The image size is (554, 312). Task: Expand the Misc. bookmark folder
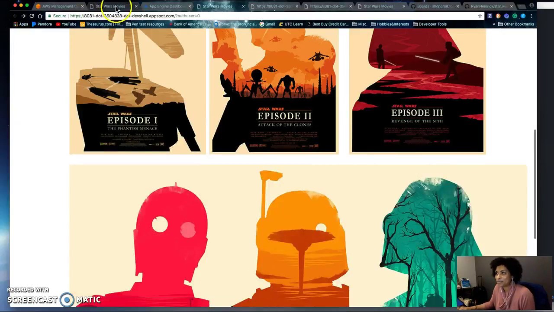[360, 24]
